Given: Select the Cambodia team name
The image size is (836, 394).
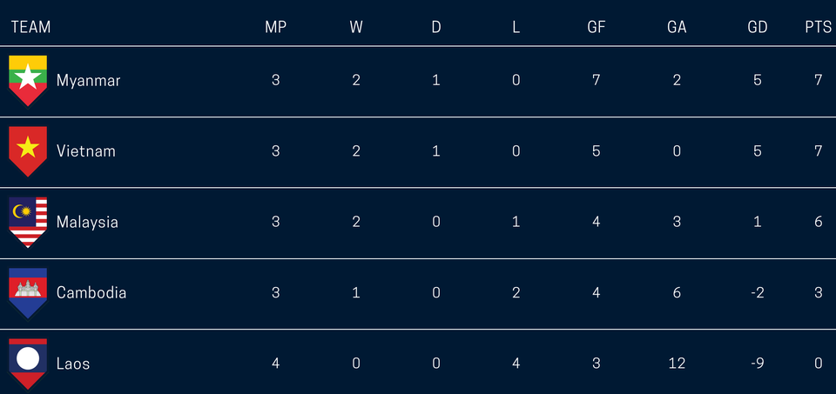Looking at the screenshot, I should click(x=91, y=292).
